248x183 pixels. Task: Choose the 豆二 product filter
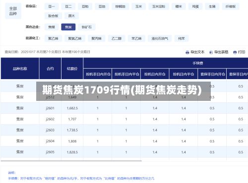[68, 6]
